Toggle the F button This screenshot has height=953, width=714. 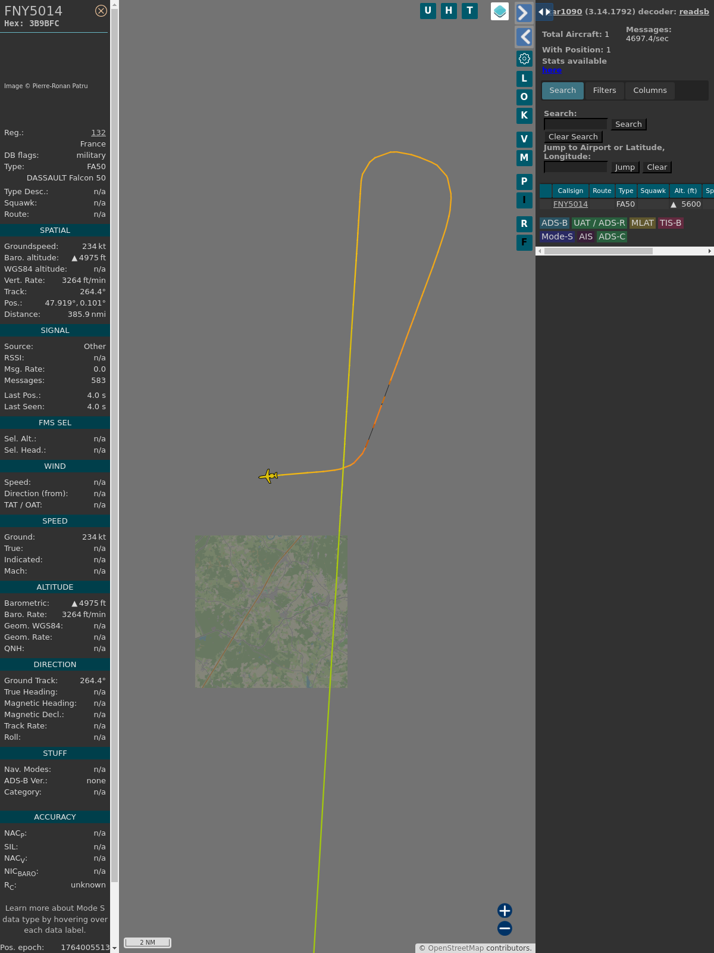pos(524,242)
